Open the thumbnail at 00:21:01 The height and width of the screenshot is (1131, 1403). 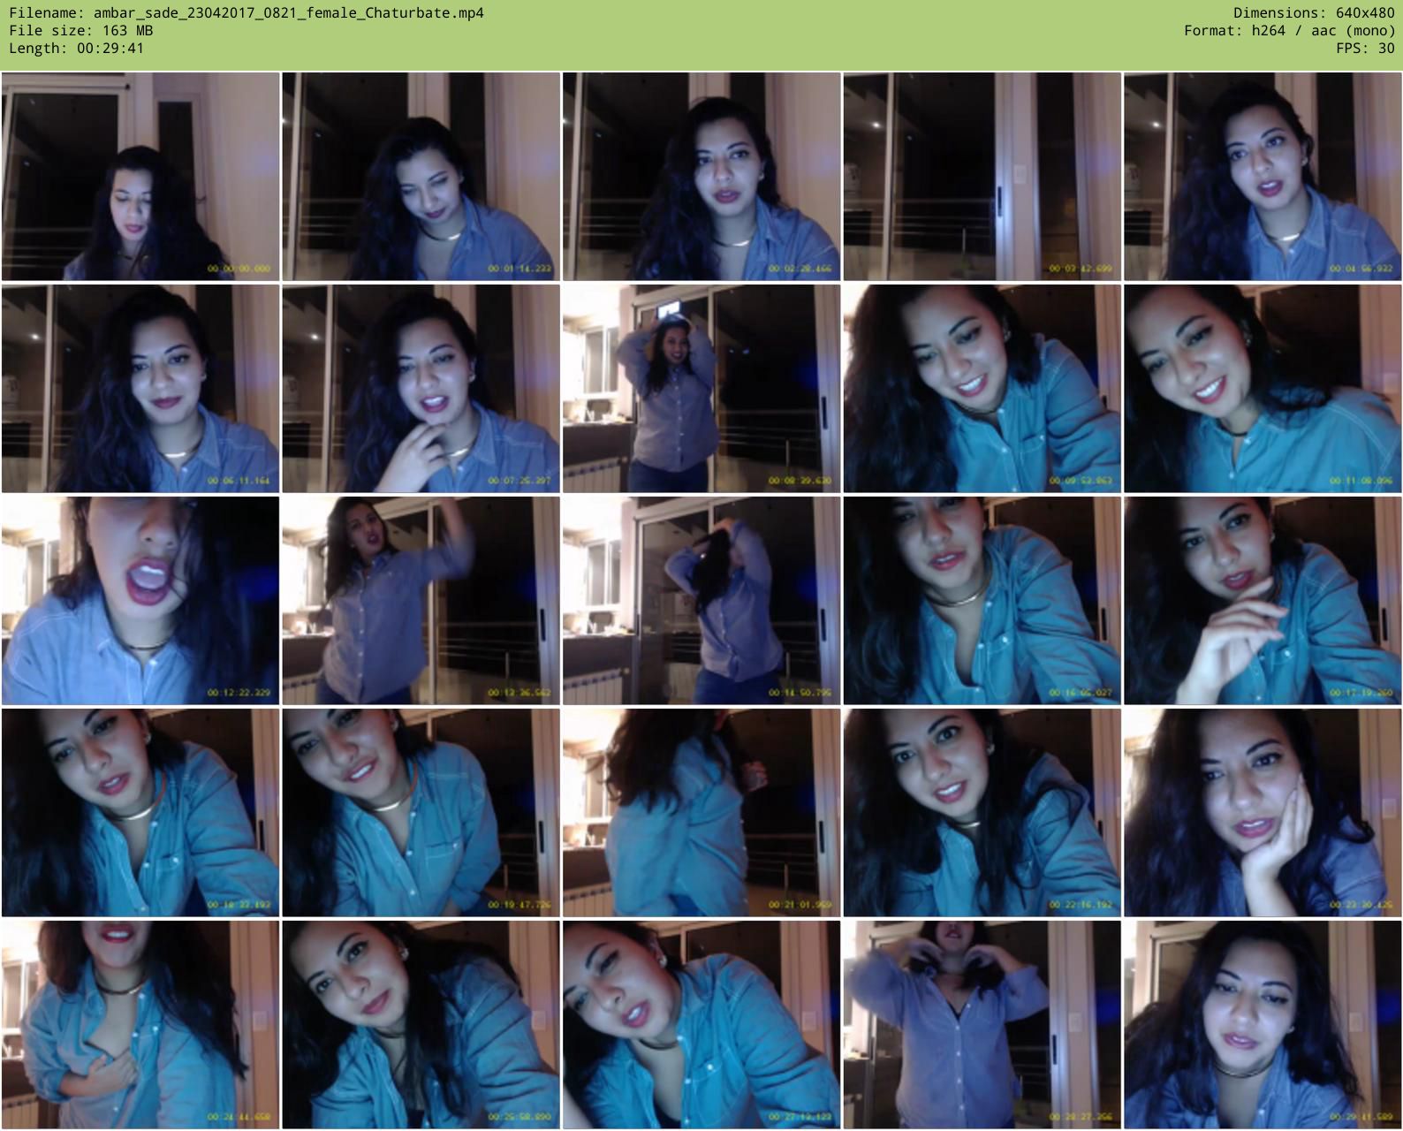701,813
